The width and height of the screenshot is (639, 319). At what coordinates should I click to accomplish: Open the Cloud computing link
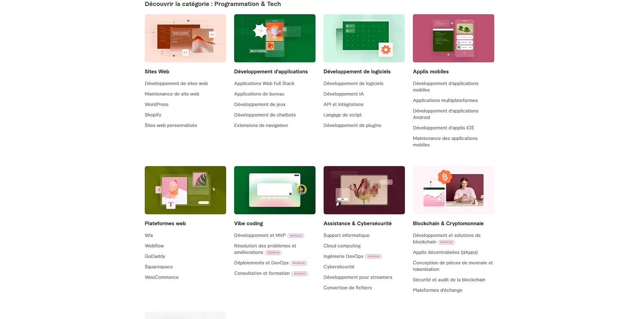pos(342,246)
